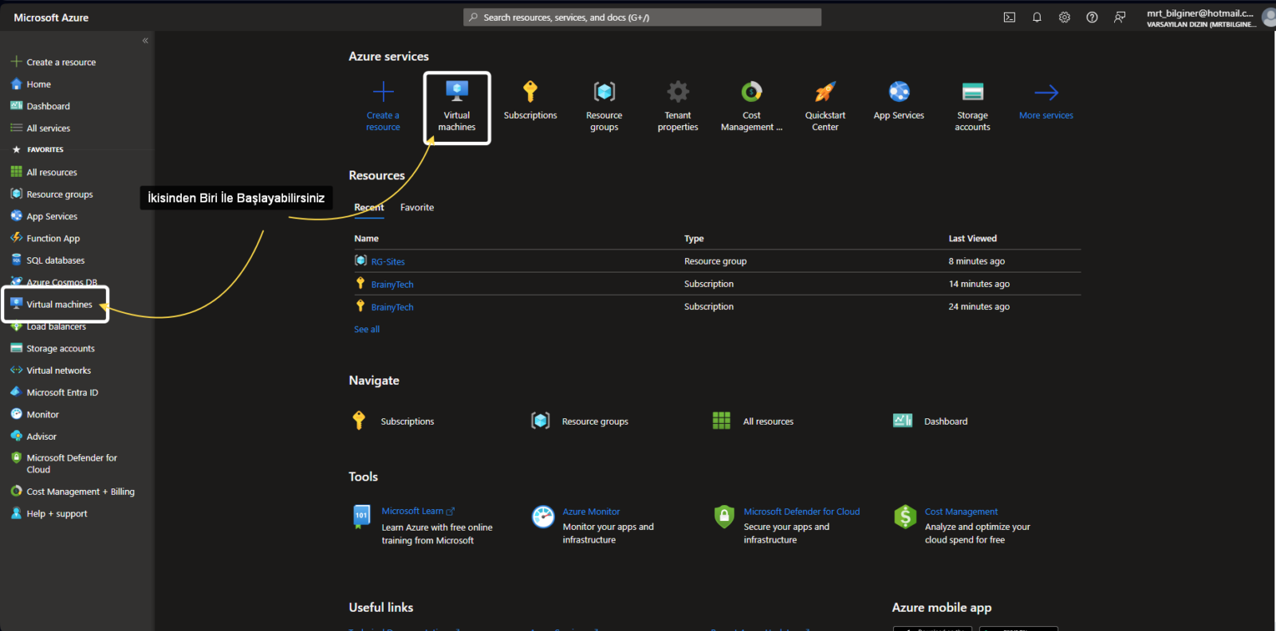The image size is (1276, 631).
Task: Open the Cost Management service tile
Action: coord(751,107)
